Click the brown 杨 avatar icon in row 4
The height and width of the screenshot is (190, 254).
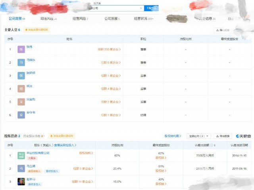point(21,89)
